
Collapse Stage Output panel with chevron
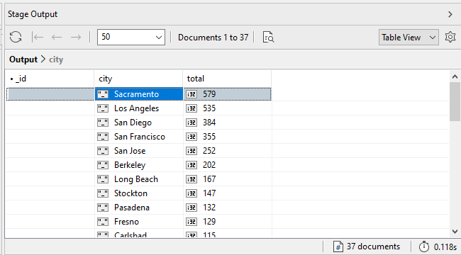pyautogui.click(x=450, y=14)
